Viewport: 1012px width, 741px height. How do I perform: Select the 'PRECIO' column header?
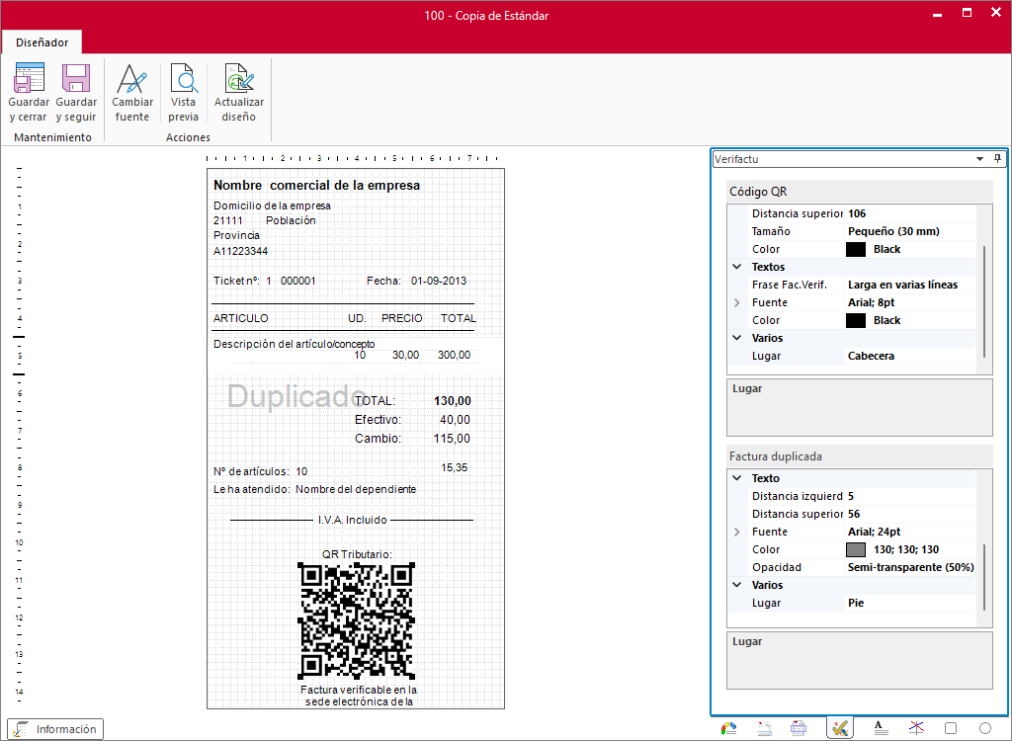[402, 318]
